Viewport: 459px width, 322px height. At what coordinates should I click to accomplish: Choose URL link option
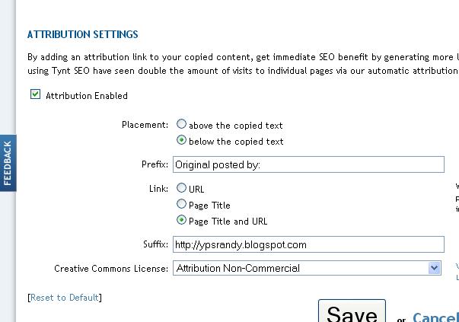tap(181, 188)
